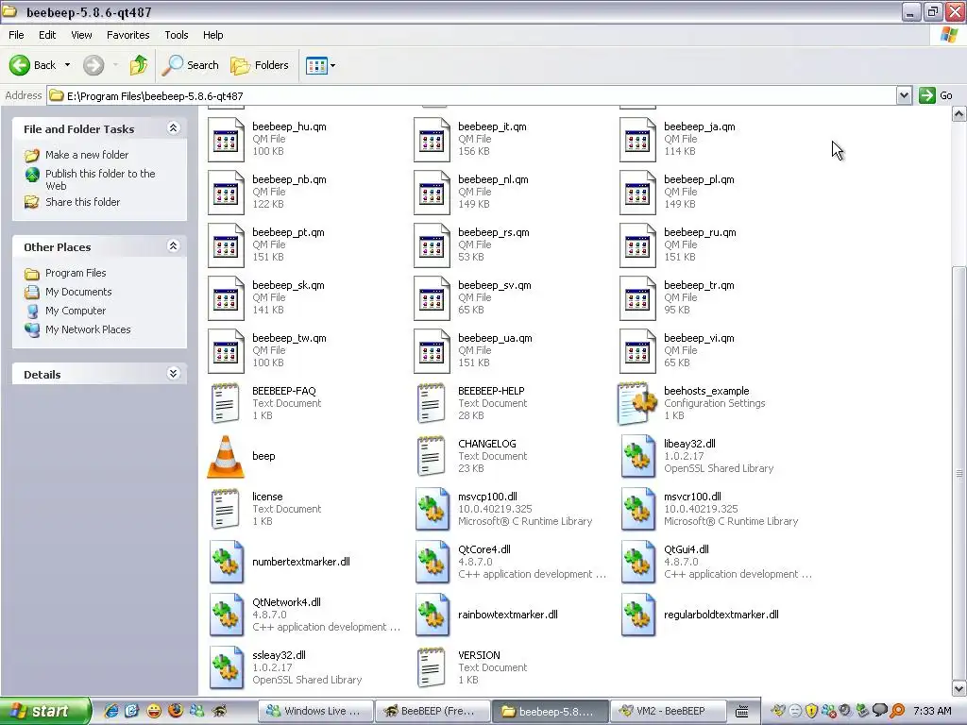Switch to VM2 - BeeBEEP taskbar window
The height and width of the screenshot is (725, 967).
[x=668, y=711]
